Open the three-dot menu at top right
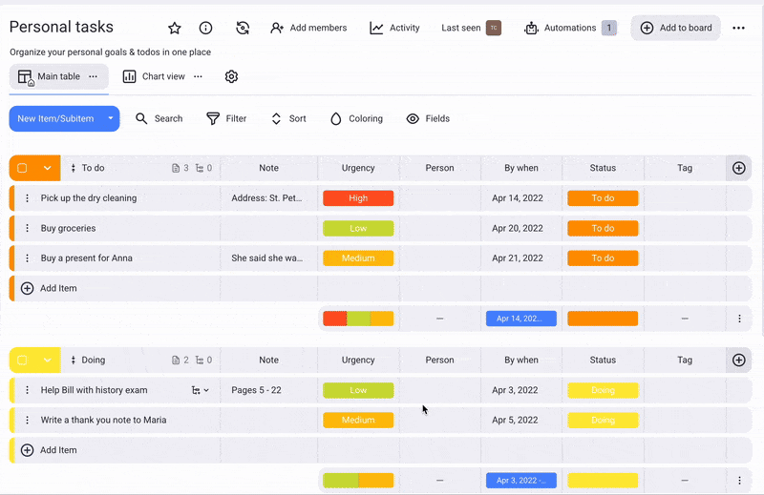764x495 pixels. coord(738,29)
